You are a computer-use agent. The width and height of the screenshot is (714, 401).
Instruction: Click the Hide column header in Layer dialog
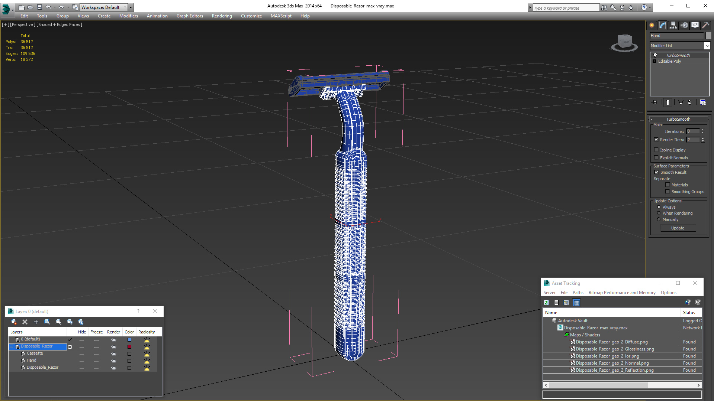[x=82, y=332]
